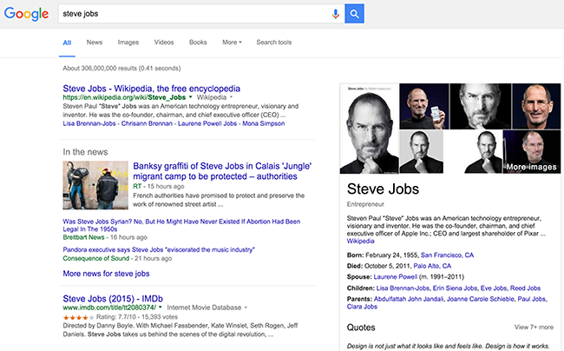Click the voice search microphone icon

pyautogui.click(x=336, y=14)
